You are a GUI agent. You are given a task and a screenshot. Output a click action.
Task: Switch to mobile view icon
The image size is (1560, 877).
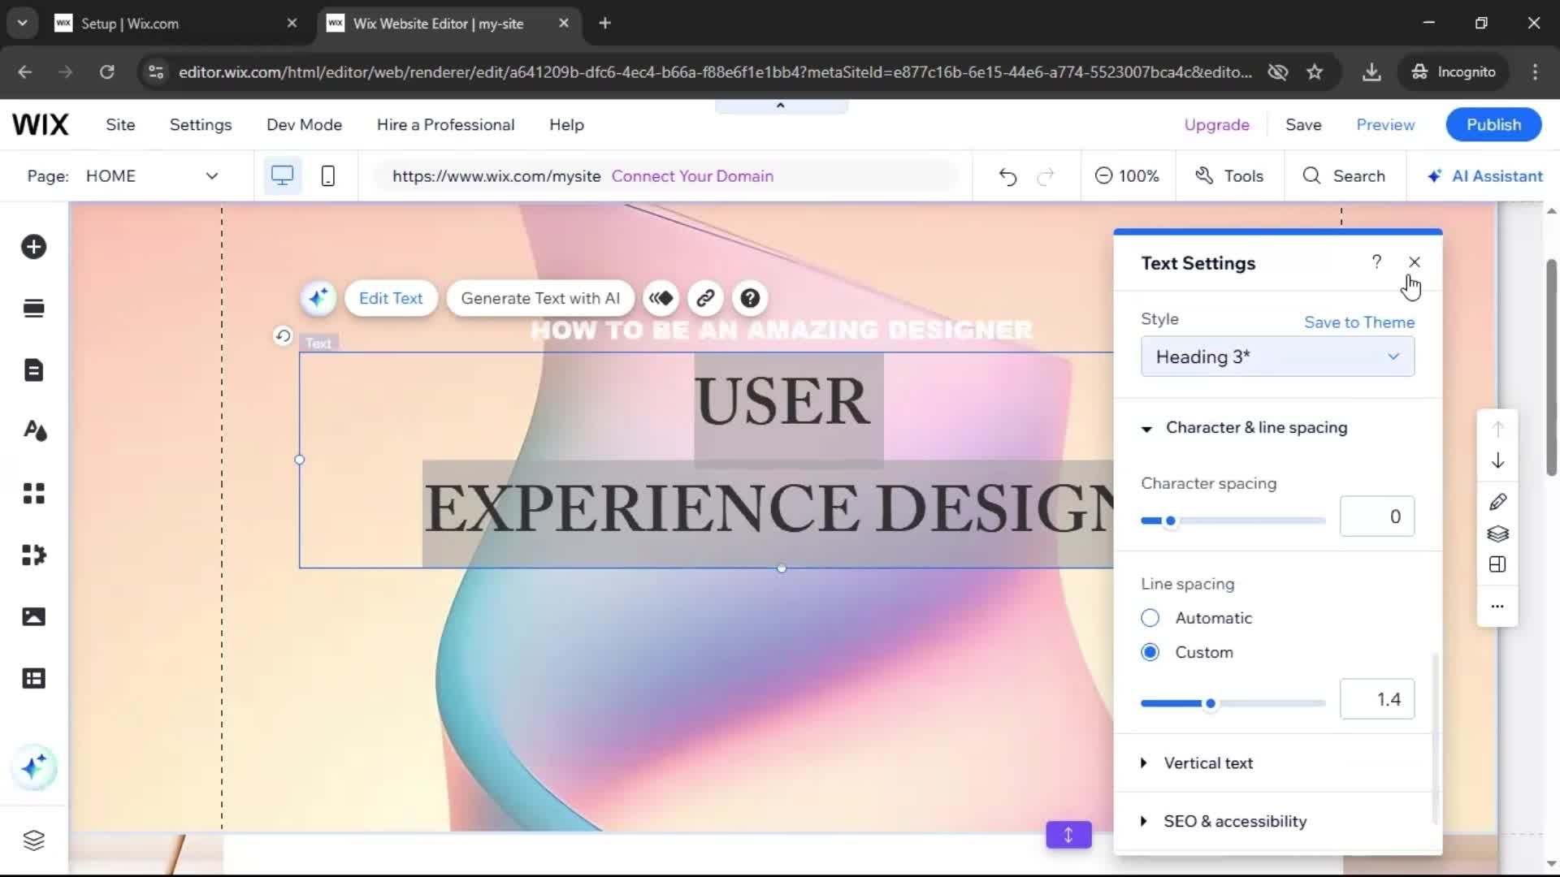click(328, 176)
